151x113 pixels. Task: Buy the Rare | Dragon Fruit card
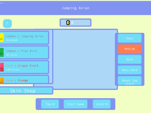[24, 67]
